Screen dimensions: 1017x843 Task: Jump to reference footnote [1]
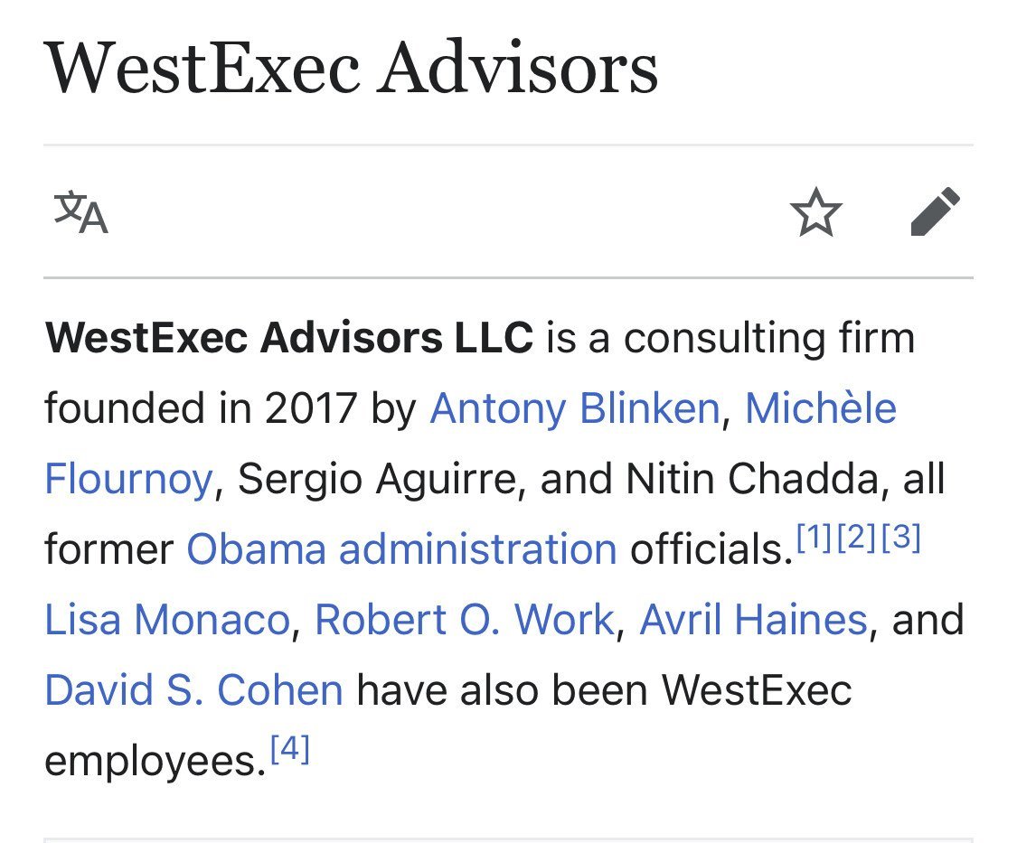814,539
